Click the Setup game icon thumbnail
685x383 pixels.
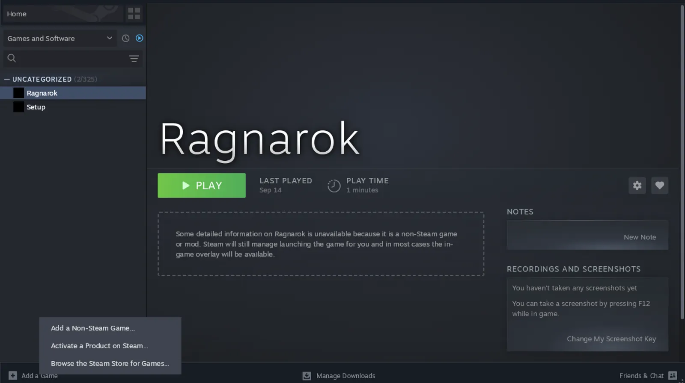tap(18, 107)
